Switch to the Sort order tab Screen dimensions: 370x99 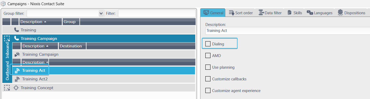point(241,13)
